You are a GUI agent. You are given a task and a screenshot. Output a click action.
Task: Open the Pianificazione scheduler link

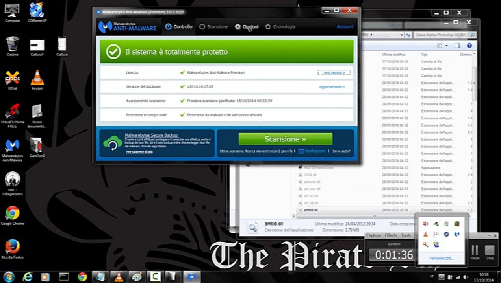(x=312, y=151)
